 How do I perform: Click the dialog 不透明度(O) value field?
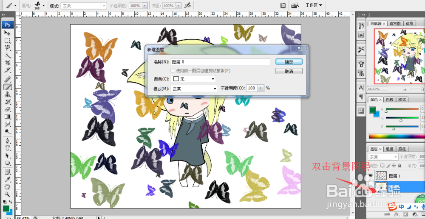pyautogui.click(x=252, y=88)
